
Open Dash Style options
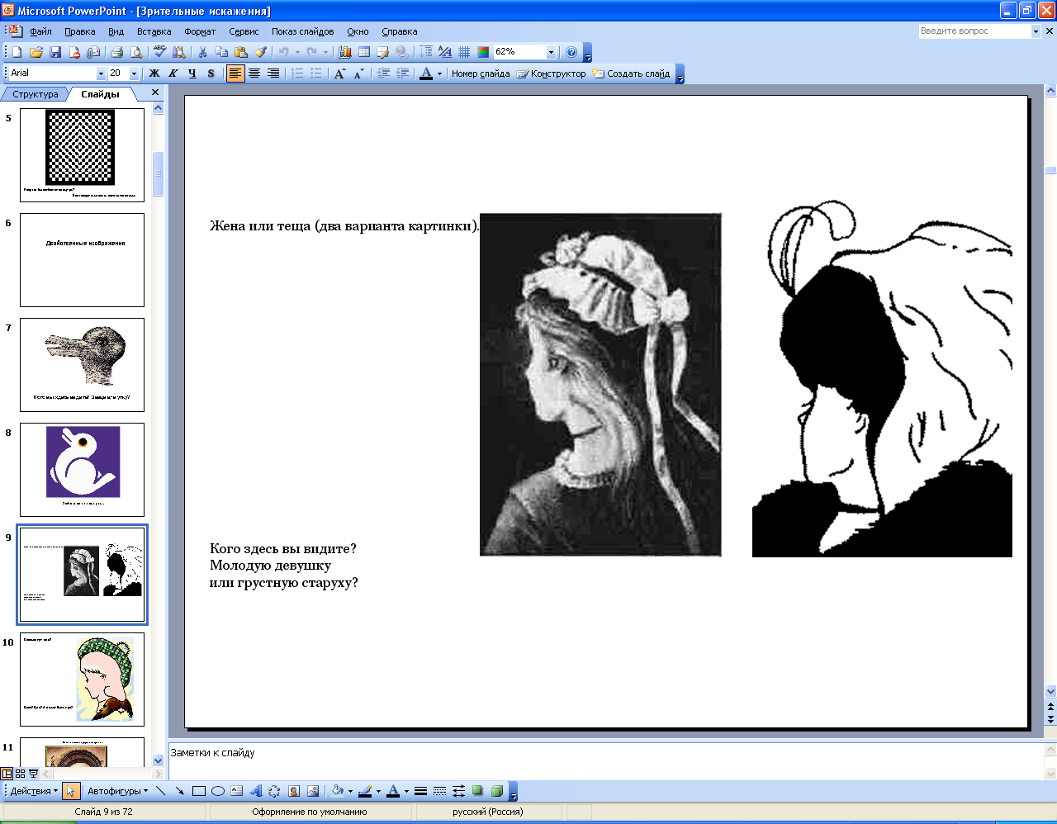(439, 791)
